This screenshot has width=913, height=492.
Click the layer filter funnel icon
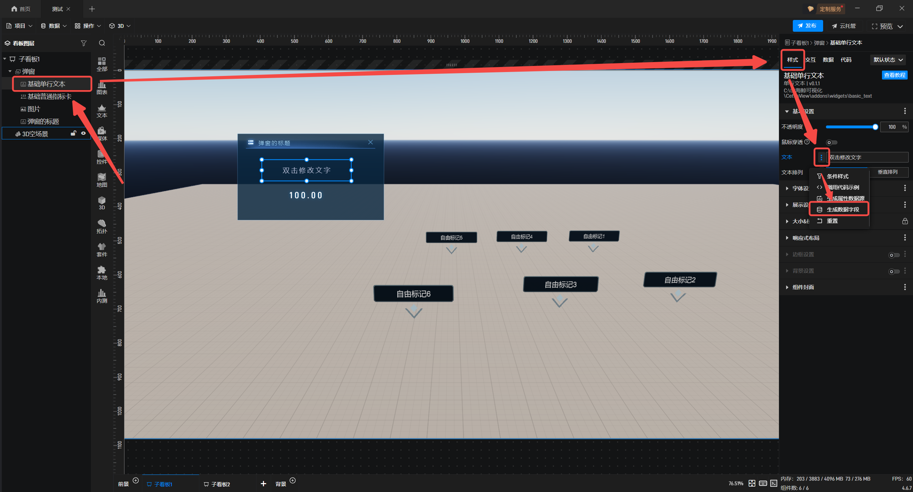tap(83, 43)
